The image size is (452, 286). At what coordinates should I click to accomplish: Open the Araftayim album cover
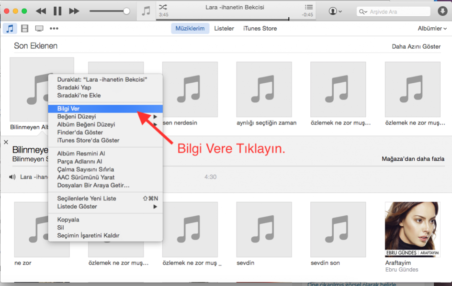click(413, 229)
